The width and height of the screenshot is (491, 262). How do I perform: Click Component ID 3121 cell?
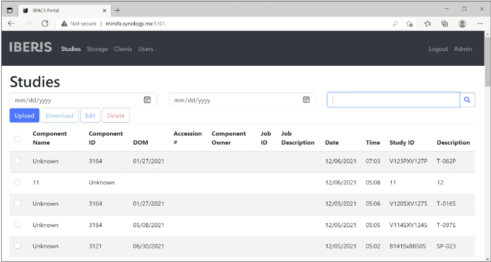click(x=95, y=246)
